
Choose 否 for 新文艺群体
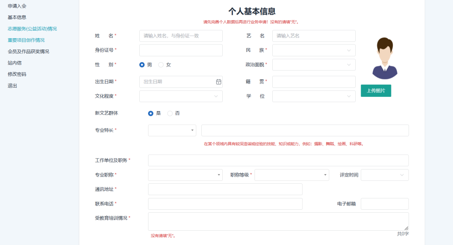point(170,113)
